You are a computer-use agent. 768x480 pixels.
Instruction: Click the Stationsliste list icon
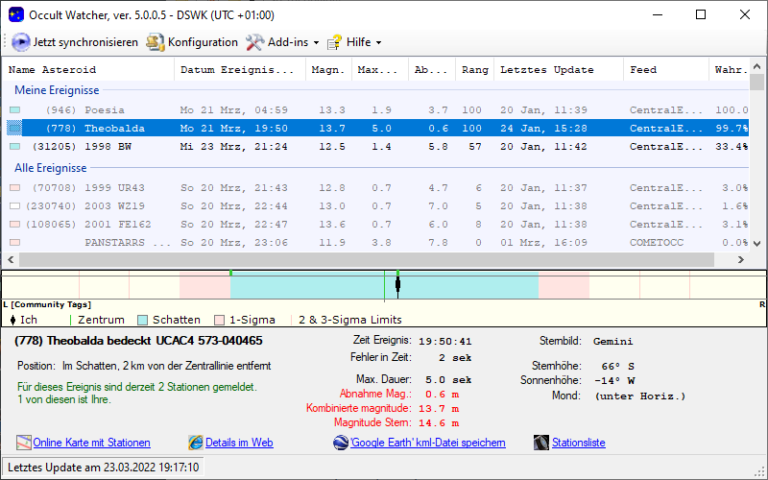click(x=540, y=443)
